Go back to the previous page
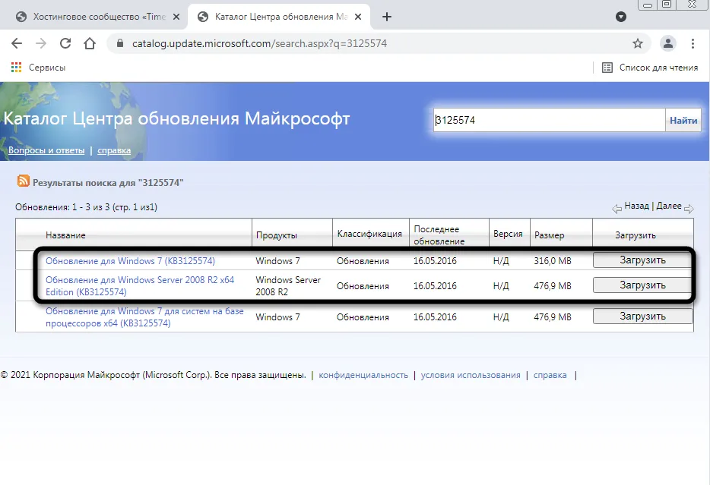This screenshot has height=485, width=710. coord(17,43)
